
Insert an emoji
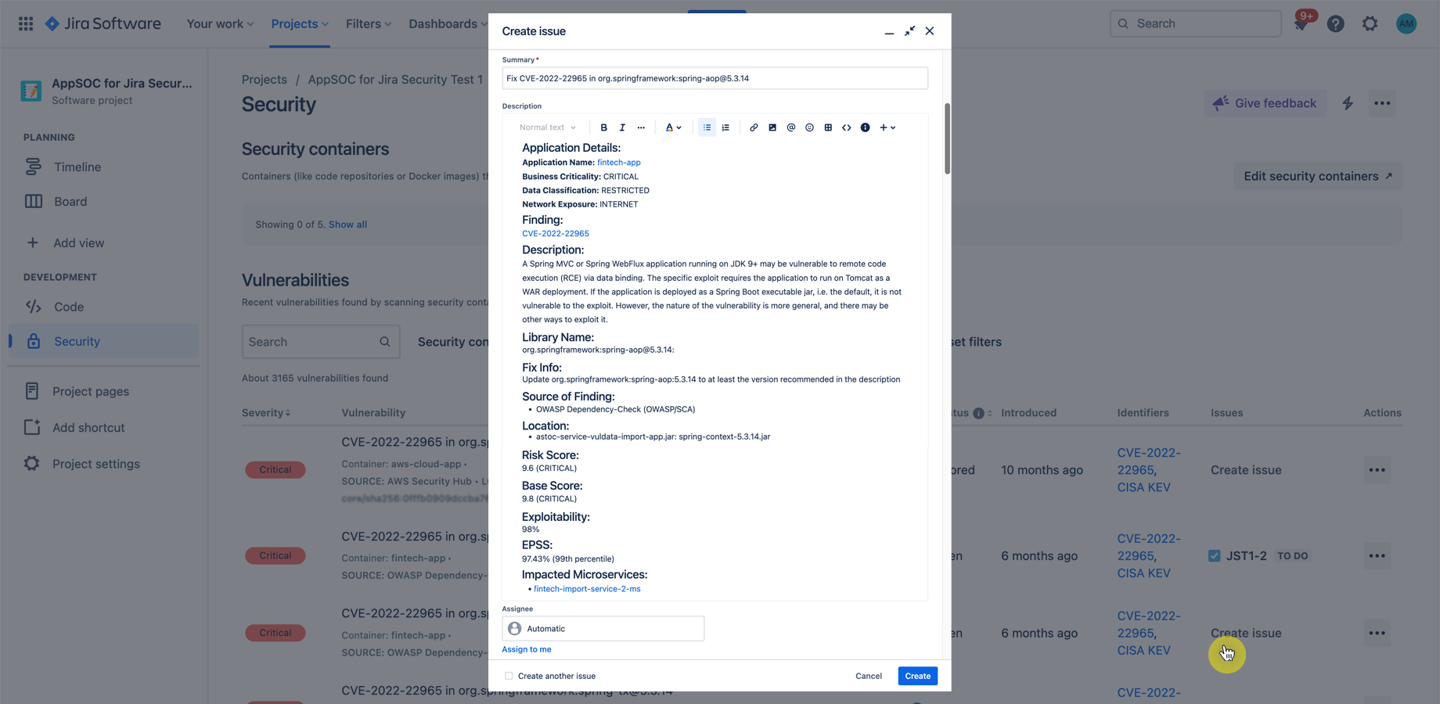810,128
